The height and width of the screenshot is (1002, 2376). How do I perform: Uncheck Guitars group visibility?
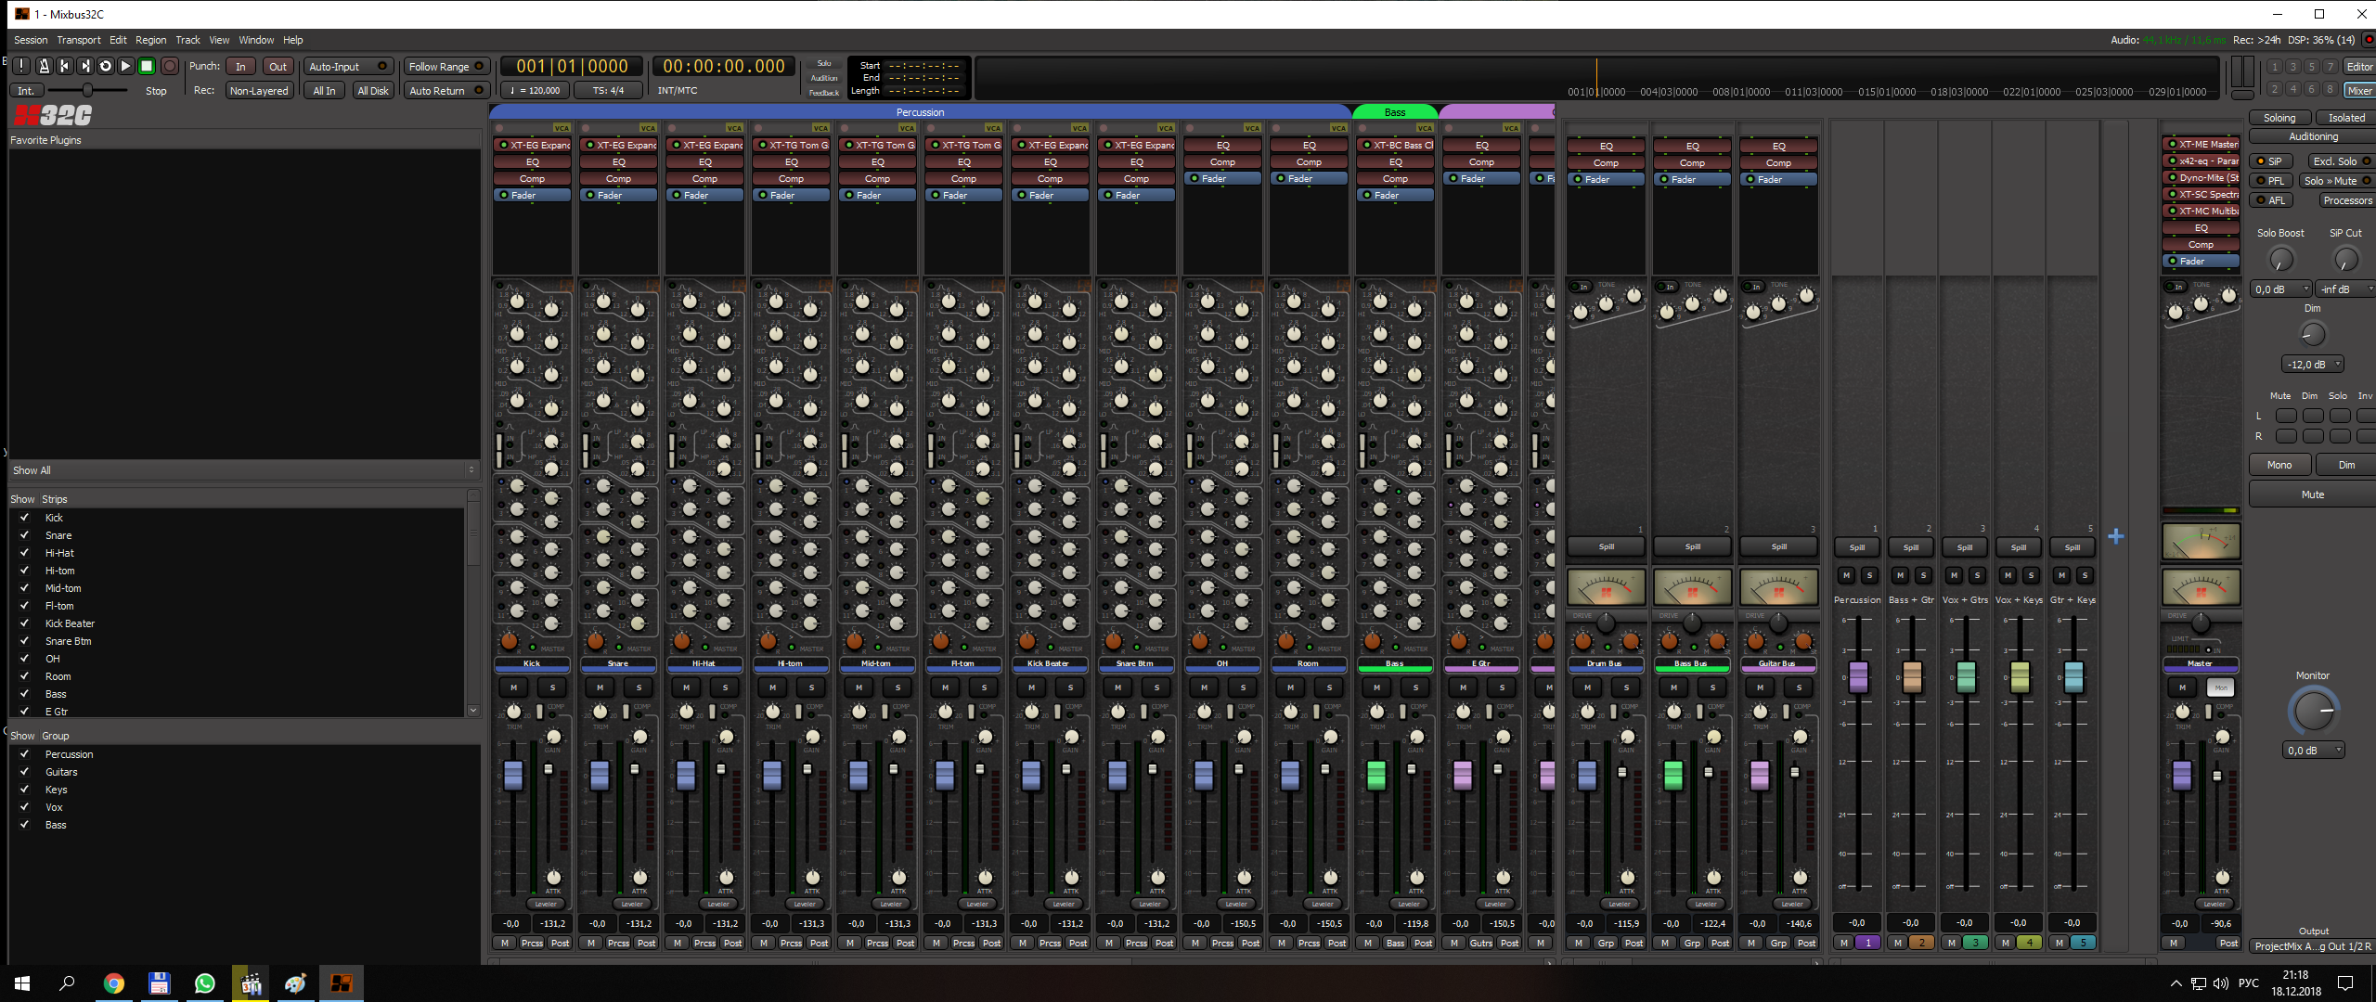coord(25,772)
